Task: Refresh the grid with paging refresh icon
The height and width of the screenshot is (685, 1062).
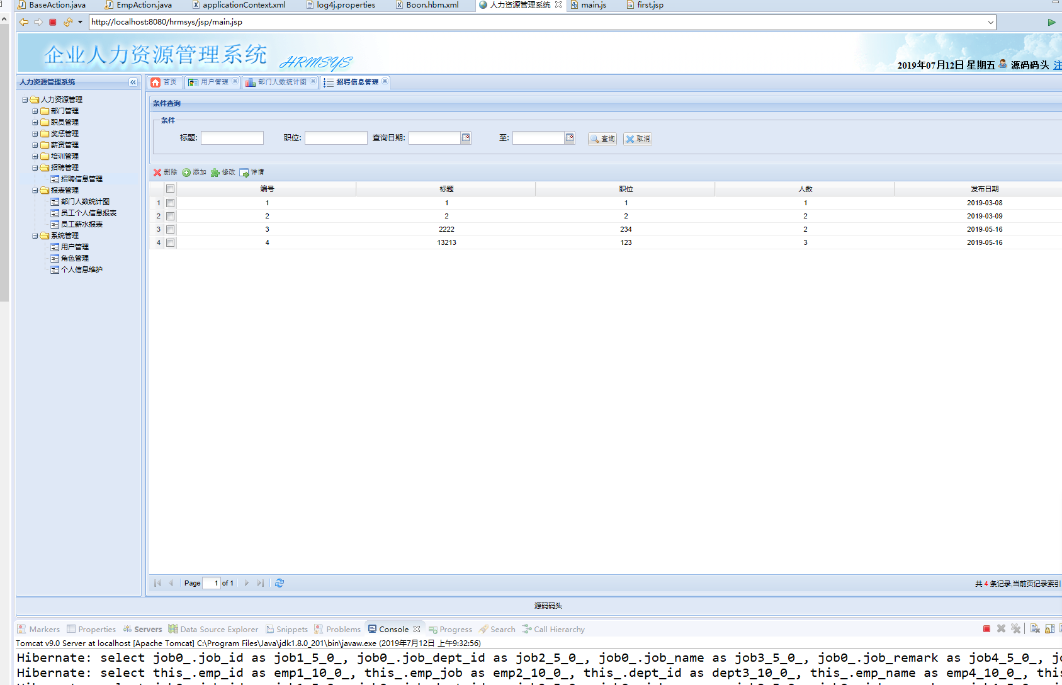Action: pos(280,583)
